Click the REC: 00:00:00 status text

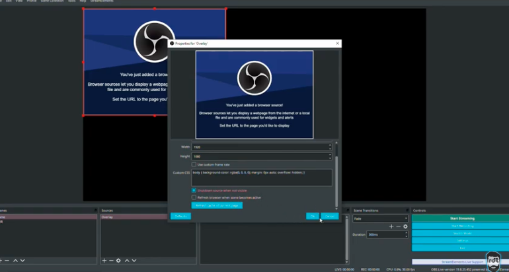tap(370, 269)
